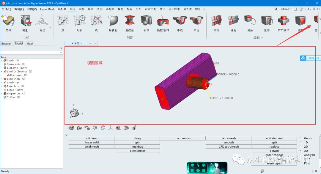Open the 所有 entity filter dropdown
321x174 pixels.
pos(76,43)
